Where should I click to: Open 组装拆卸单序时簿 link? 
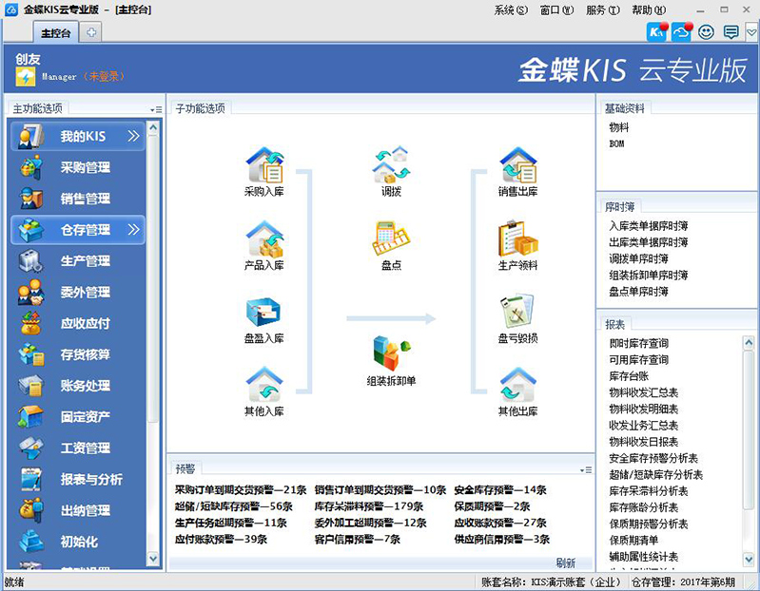(649, 276)
